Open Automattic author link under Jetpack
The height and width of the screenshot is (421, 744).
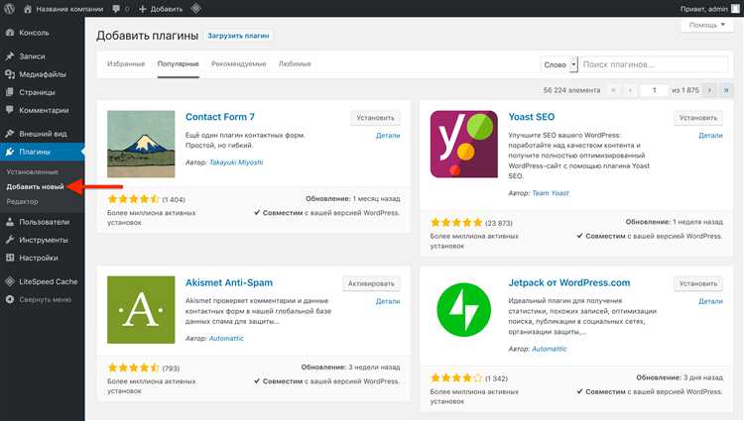coord(550,349)
